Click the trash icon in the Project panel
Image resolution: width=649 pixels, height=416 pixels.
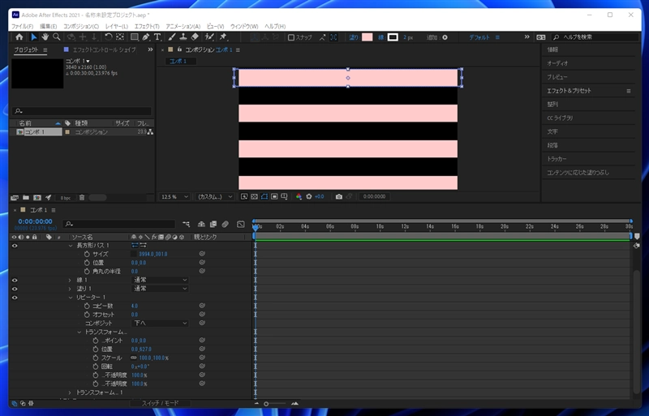point(81,197)
